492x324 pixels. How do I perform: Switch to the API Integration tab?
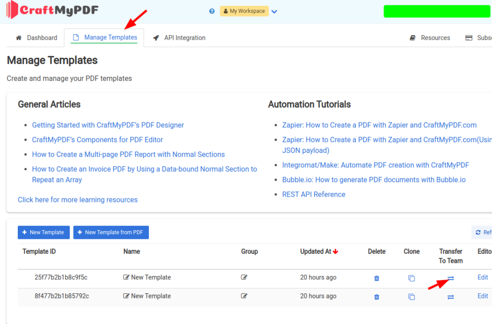pos(179,37)
